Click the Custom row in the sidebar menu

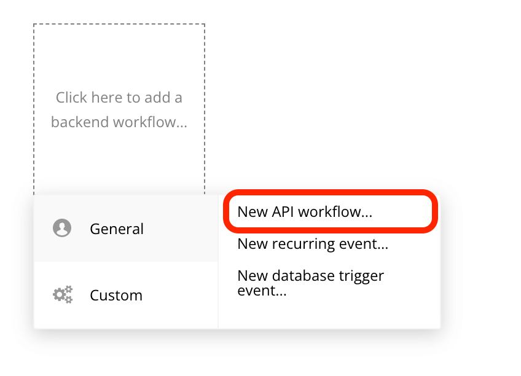117,295
